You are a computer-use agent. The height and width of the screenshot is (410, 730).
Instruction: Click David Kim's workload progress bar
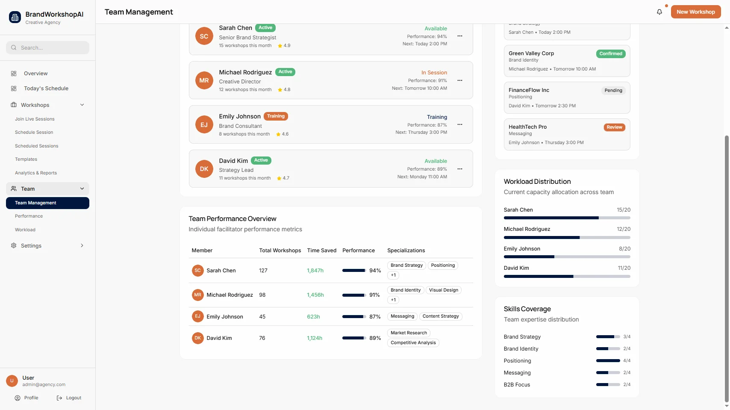(x=567, y=276)
